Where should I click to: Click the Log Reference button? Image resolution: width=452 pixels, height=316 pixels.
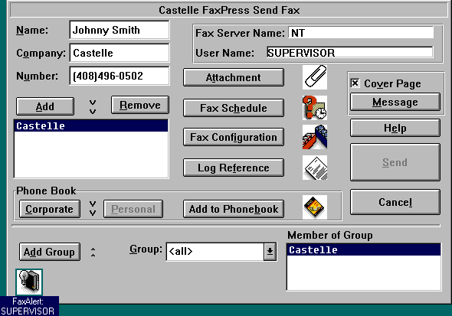click(234, 168)
